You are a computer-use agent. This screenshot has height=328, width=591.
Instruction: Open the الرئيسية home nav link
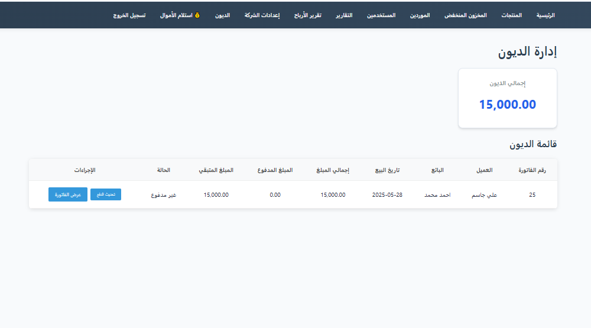click(x=545, y=15)
